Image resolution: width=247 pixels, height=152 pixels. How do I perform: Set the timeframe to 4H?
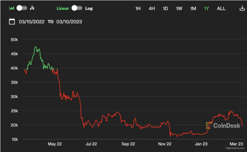click(x=152, y=8)
